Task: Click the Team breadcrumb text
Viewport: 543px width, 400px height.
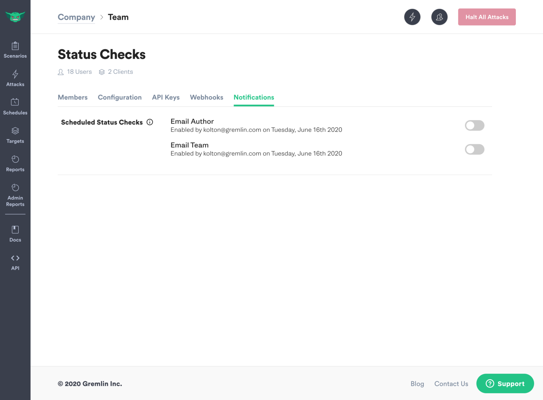Action: (118, 17)
